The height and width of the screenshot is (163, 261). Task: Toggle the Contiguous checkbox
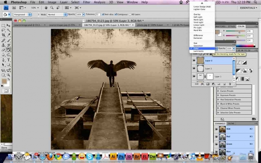[116, 14]
